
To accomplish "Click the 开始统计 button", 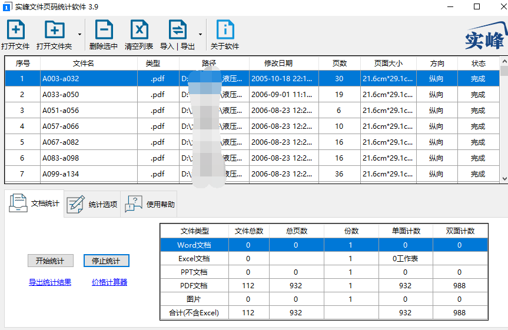I will [51, 261].
